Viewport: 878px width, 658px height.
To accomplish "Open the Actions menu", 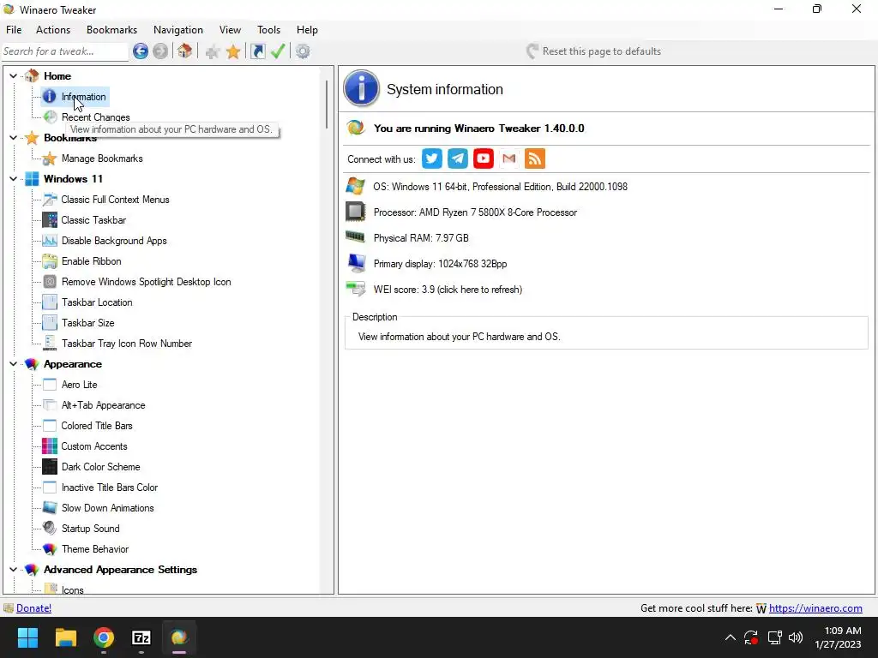I will [x=53, y=30].
